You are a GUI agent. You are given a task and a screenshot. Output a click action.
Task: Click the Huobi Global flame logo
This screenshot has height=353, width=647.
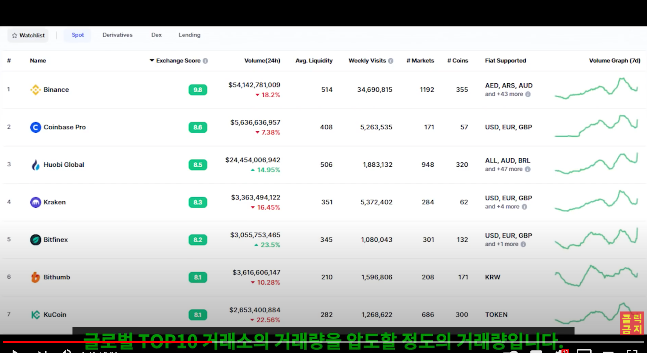click(36, 165)
